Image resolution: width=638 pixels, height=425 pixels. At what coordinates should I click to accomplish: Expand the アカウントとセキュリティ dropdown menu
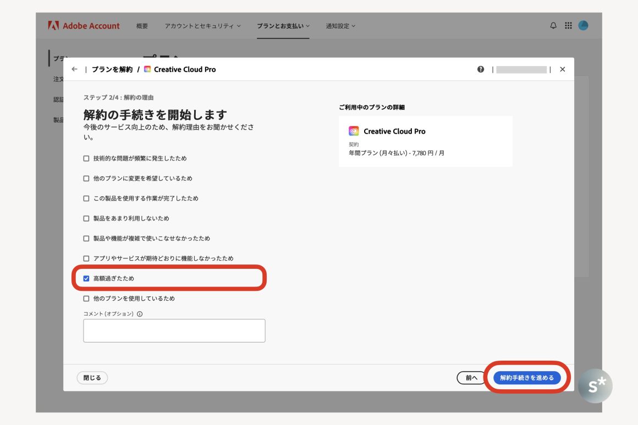click(202, 26)
